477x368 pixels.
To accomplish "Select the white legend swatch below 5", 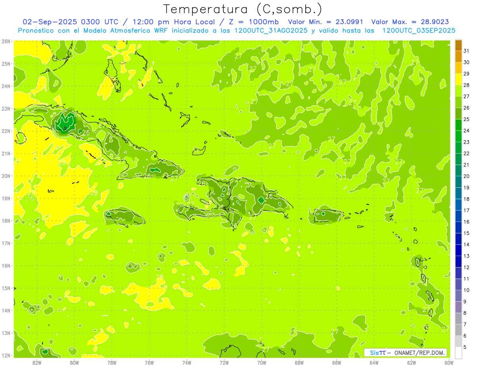I will [458, 353].
